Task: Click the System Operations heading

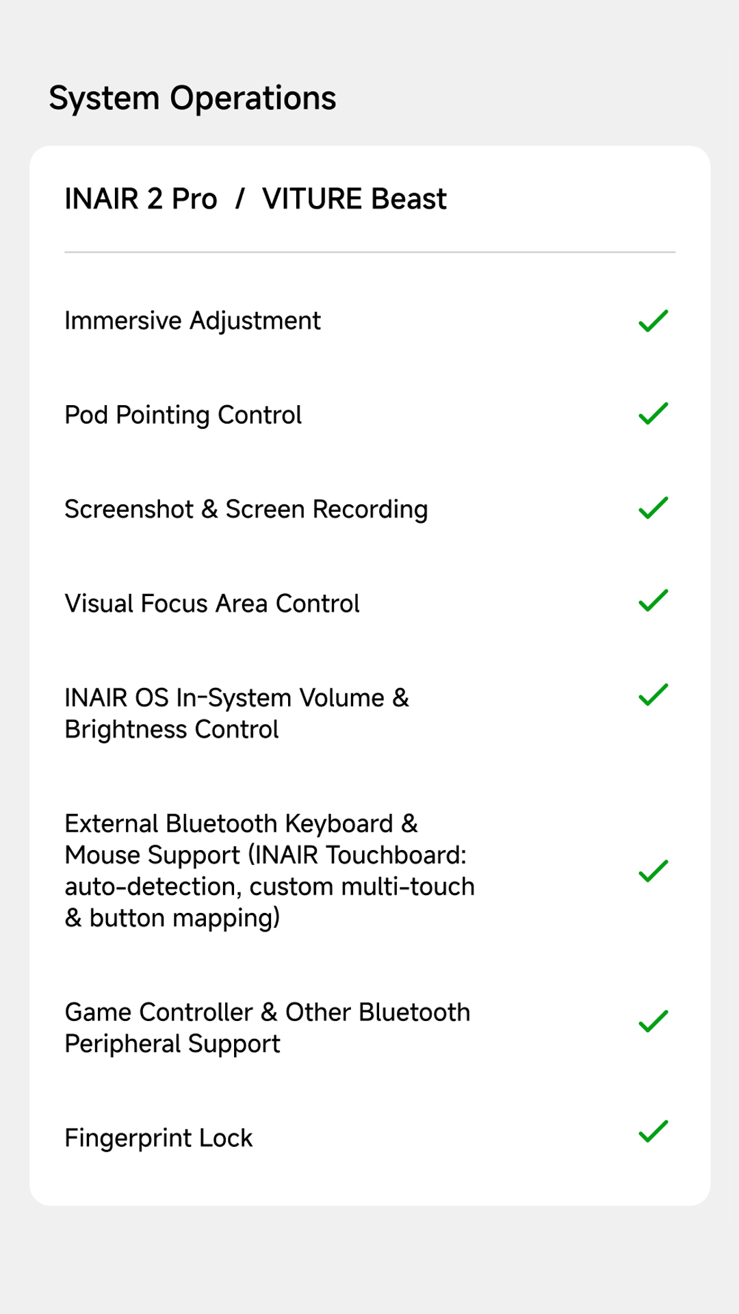Action: click(192, 99)
